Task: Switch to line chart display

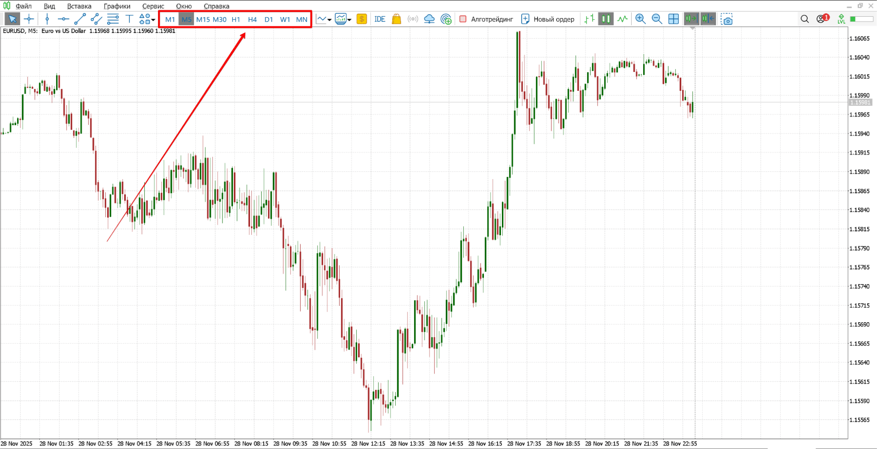Action: [x=622, y=19]
